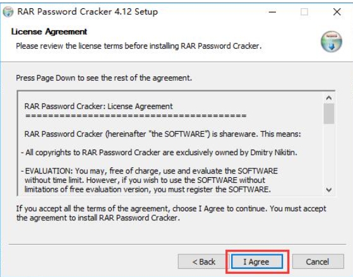The image size is (353, 277).
Task: Click the empty scrollbar track below the thumb
Action: click(329, 155)
